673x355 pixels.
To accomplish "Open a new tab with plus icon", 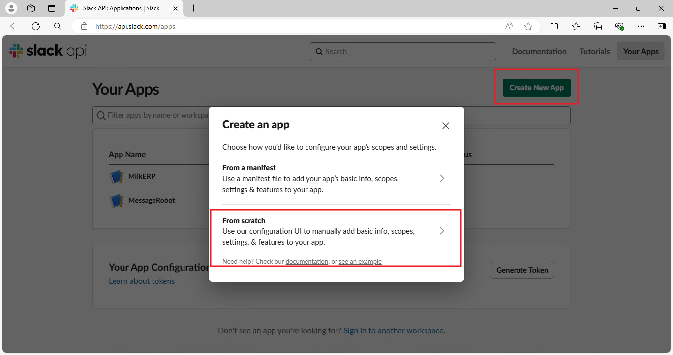I will click(x=194, y=8).
